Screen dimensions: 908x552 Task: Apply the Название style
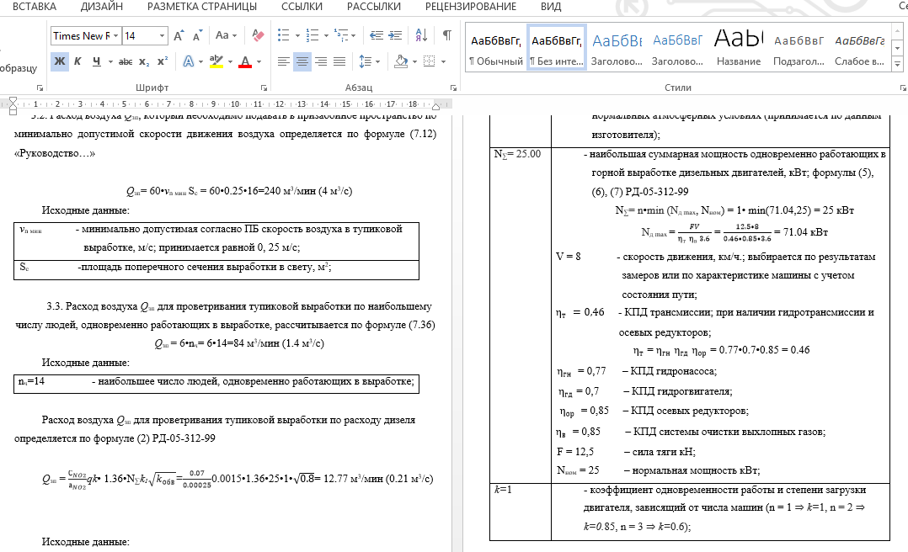click(739, 48)
